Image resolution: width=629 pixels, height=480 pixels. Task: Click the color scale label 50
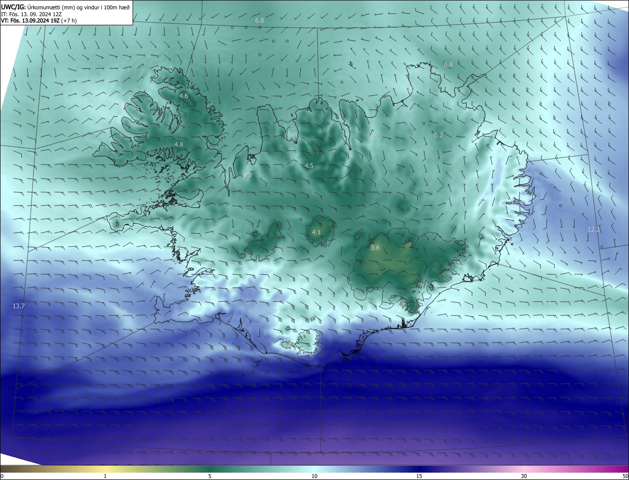[625, 476]
